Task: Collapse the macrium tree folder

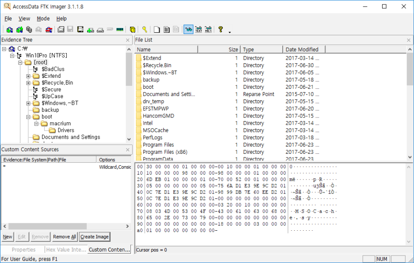Action: pyautogui.click(x=36, y=124)
